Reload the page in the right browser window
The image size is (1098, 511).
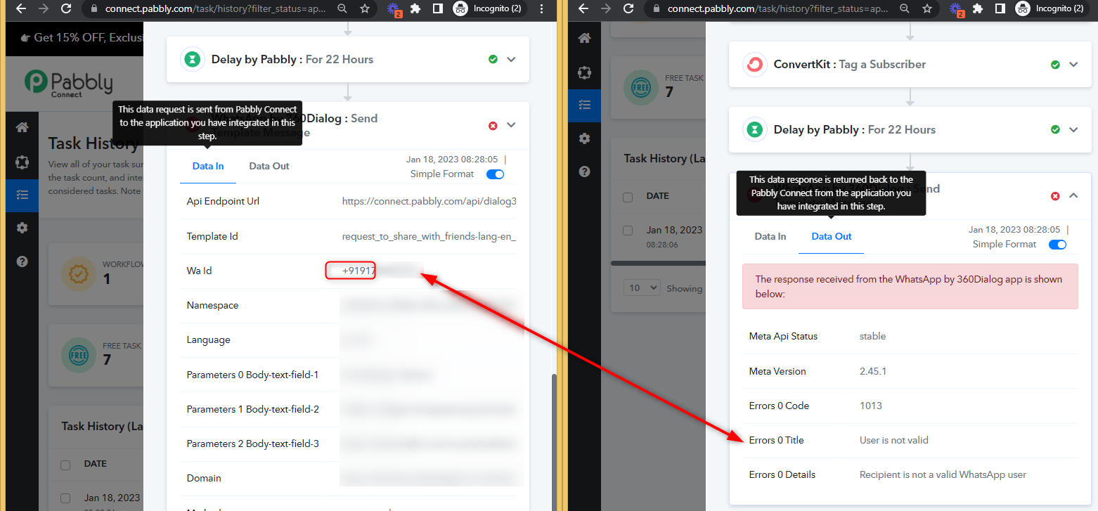click(628, 8)
